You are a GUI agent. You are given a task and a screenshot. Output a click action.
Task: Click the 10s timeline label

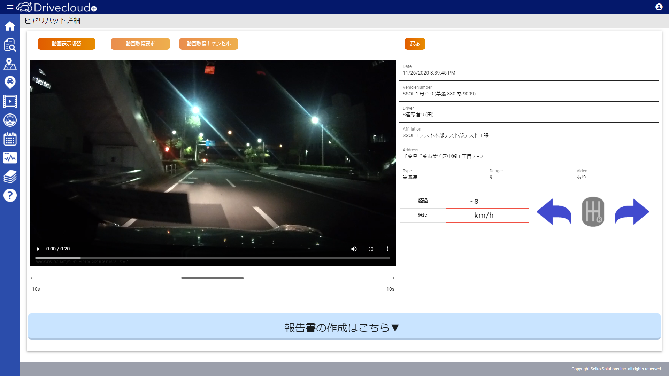pyautogui.click(x=390, y=289)
